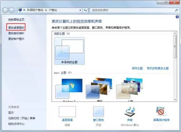Viewport: 181px width, 132px height.
Task: Click the refresh button beside address bar
Action: coord(85,10)
